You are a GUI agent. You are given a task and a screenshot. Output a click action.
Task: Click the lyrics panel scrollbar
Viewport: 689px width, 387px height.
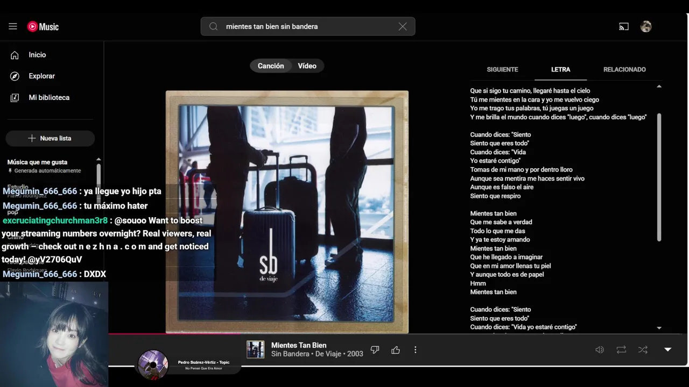pos(659,177)
